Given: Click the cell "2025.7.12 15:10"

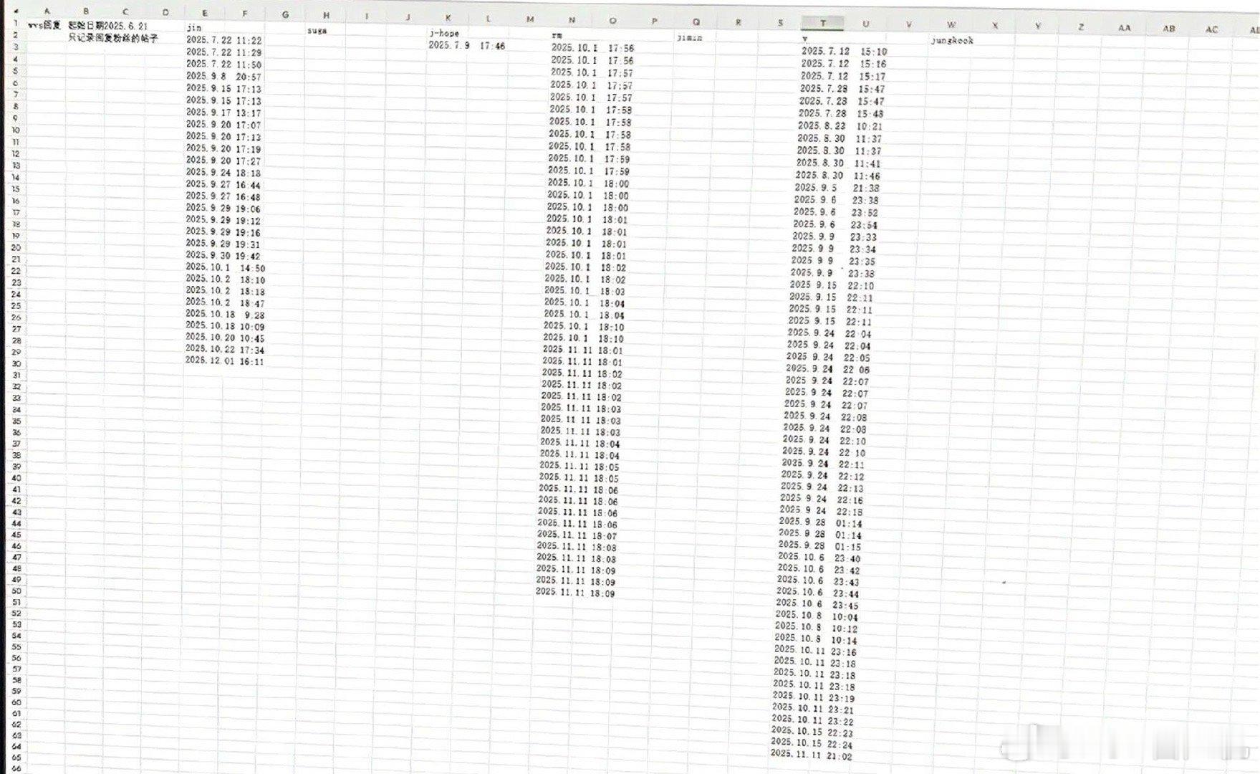Looking at the screenshot, I should click(x=845, y=52).
